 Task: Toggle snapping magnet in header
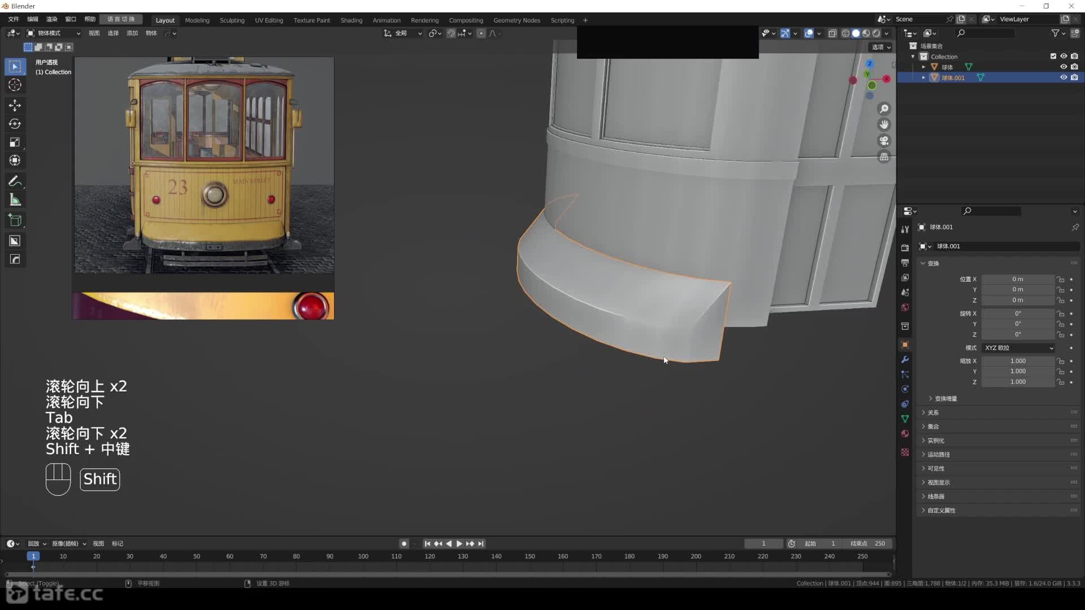pos(451,33)
